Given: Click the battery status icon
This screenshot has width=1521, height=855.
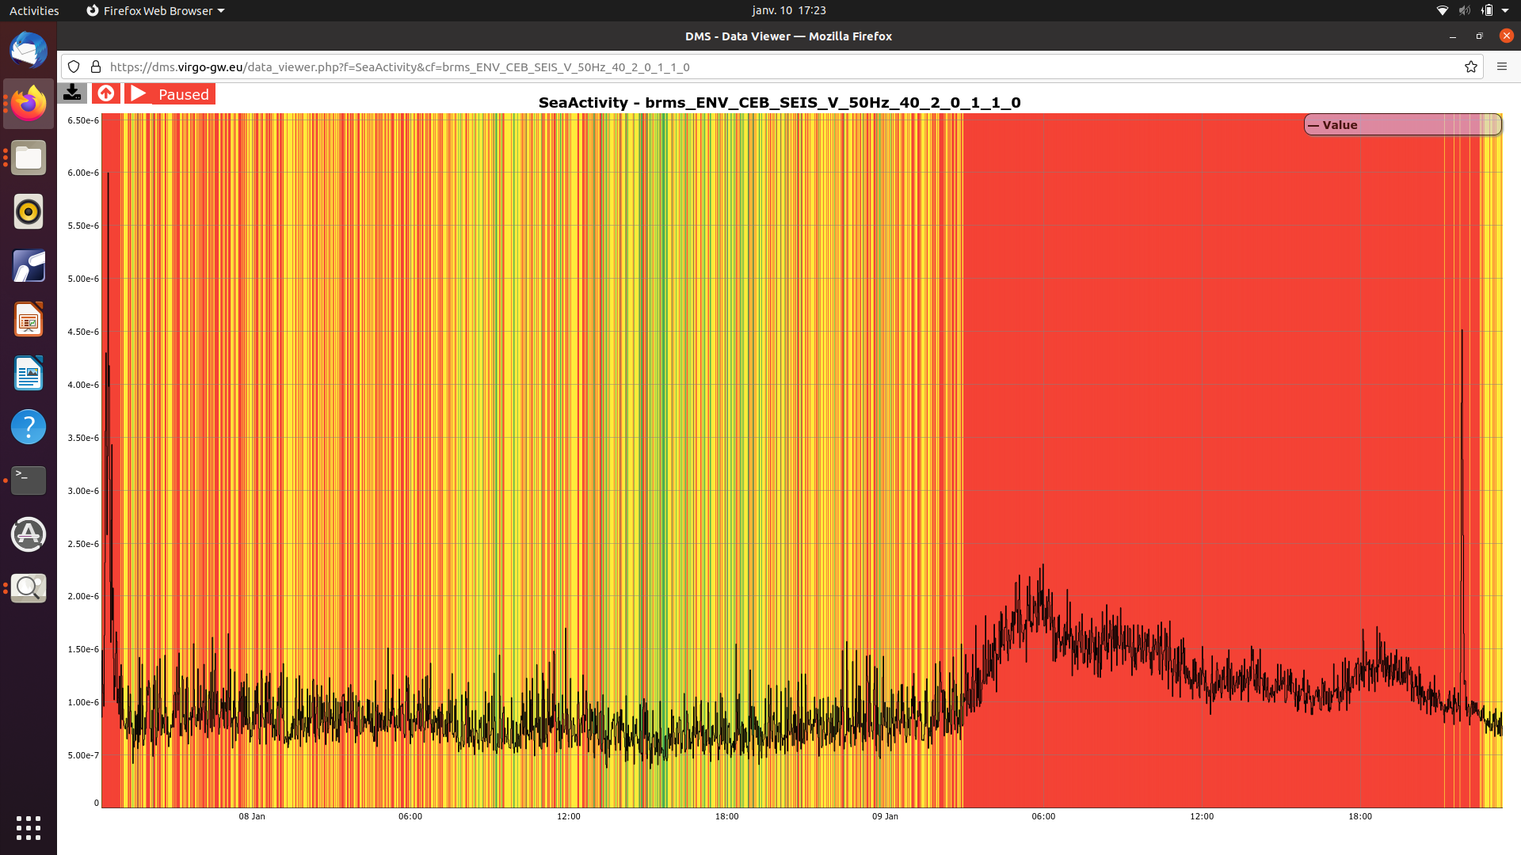Looking at the screenshot, I should pos(1487,10).
